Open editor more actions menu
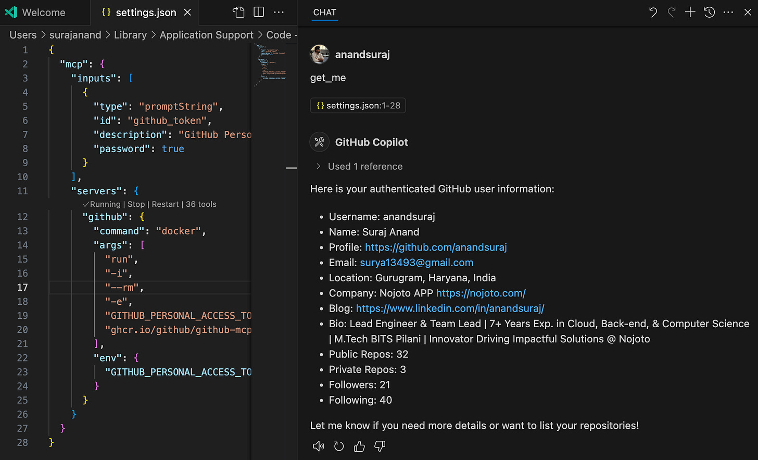 (x=279, y=12)
